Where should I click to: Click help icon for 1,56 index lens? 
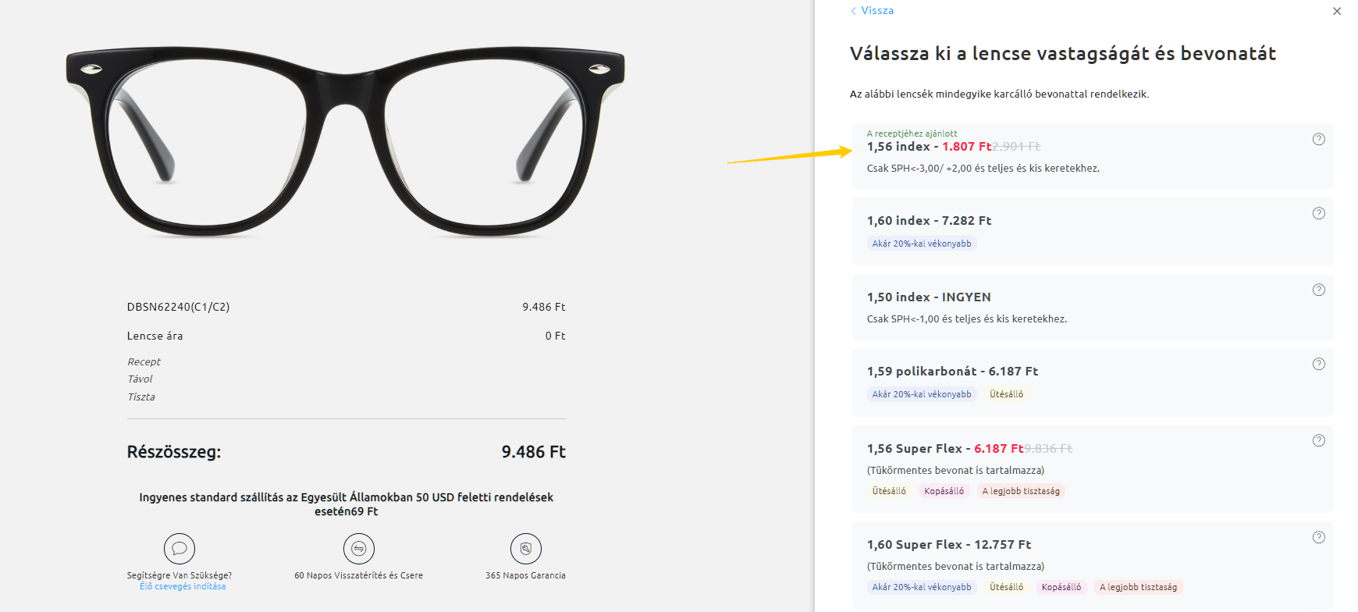pyautogui.click(x=1318, y=139)
